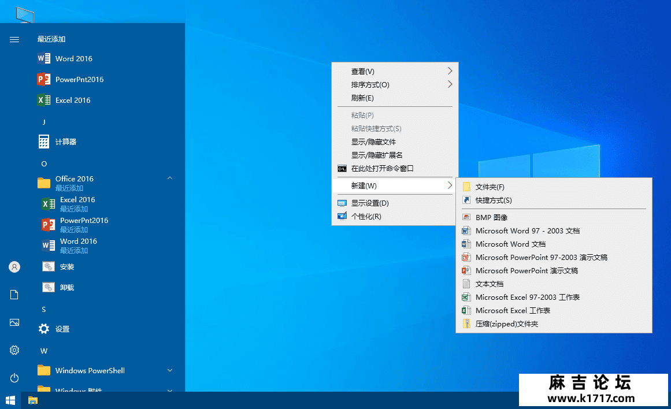This screenshot has width=671, height=409.
Task: Create a Microsoft PowerPoint 97-2003 演示文稿
Action: click(554, 257)
